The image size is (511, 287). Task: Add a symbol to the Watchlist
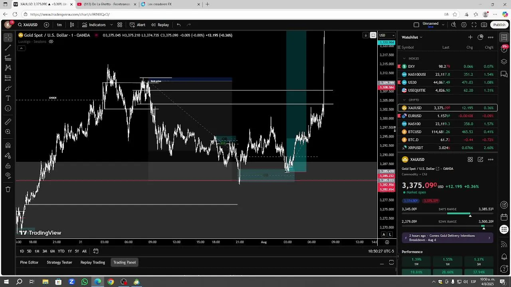(x=470, y=37)
